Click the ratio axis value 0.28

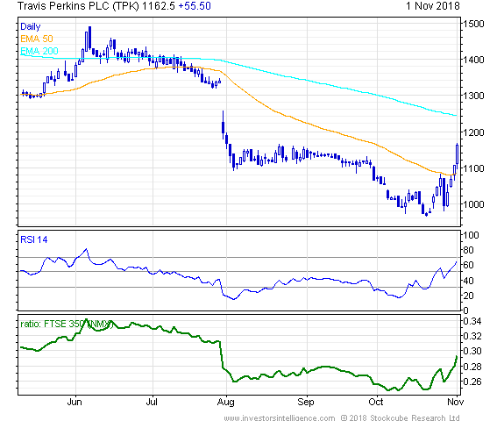[472, 367]
